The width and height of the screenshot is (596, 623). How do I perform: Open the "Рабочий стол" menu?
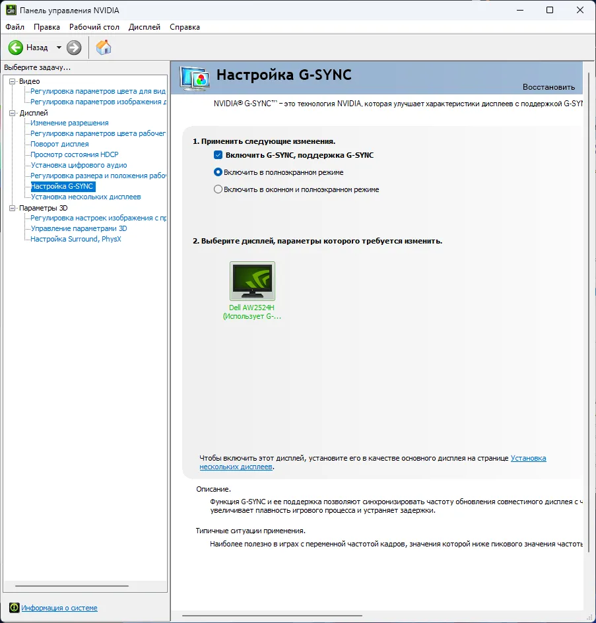94,27
